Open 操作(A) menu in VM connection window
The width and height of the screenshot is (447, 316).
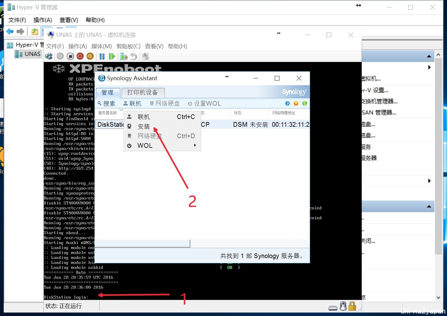(x=78, y=46)
